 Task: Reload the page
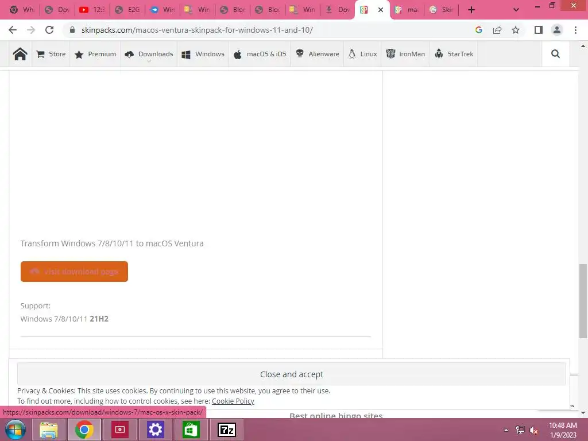[49, 30]
